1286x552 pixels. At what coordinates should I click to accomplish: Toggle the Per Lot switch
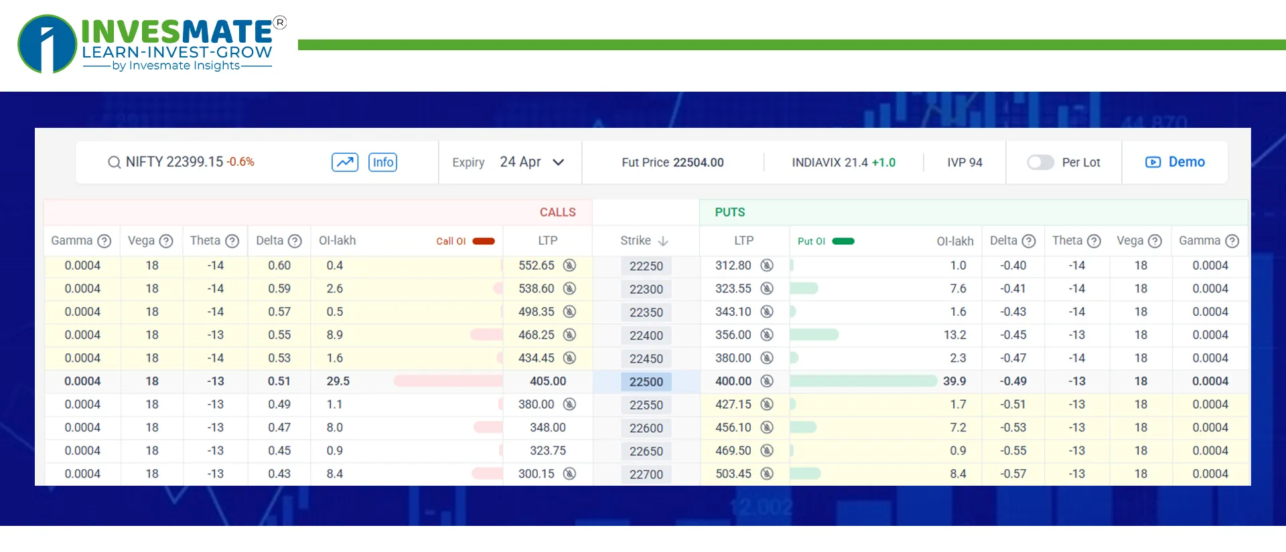[1040, 163]
